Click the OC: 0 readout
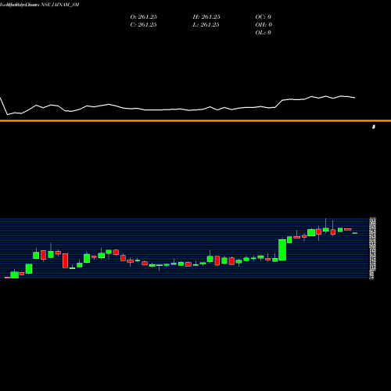 click(x=264, y=17)
